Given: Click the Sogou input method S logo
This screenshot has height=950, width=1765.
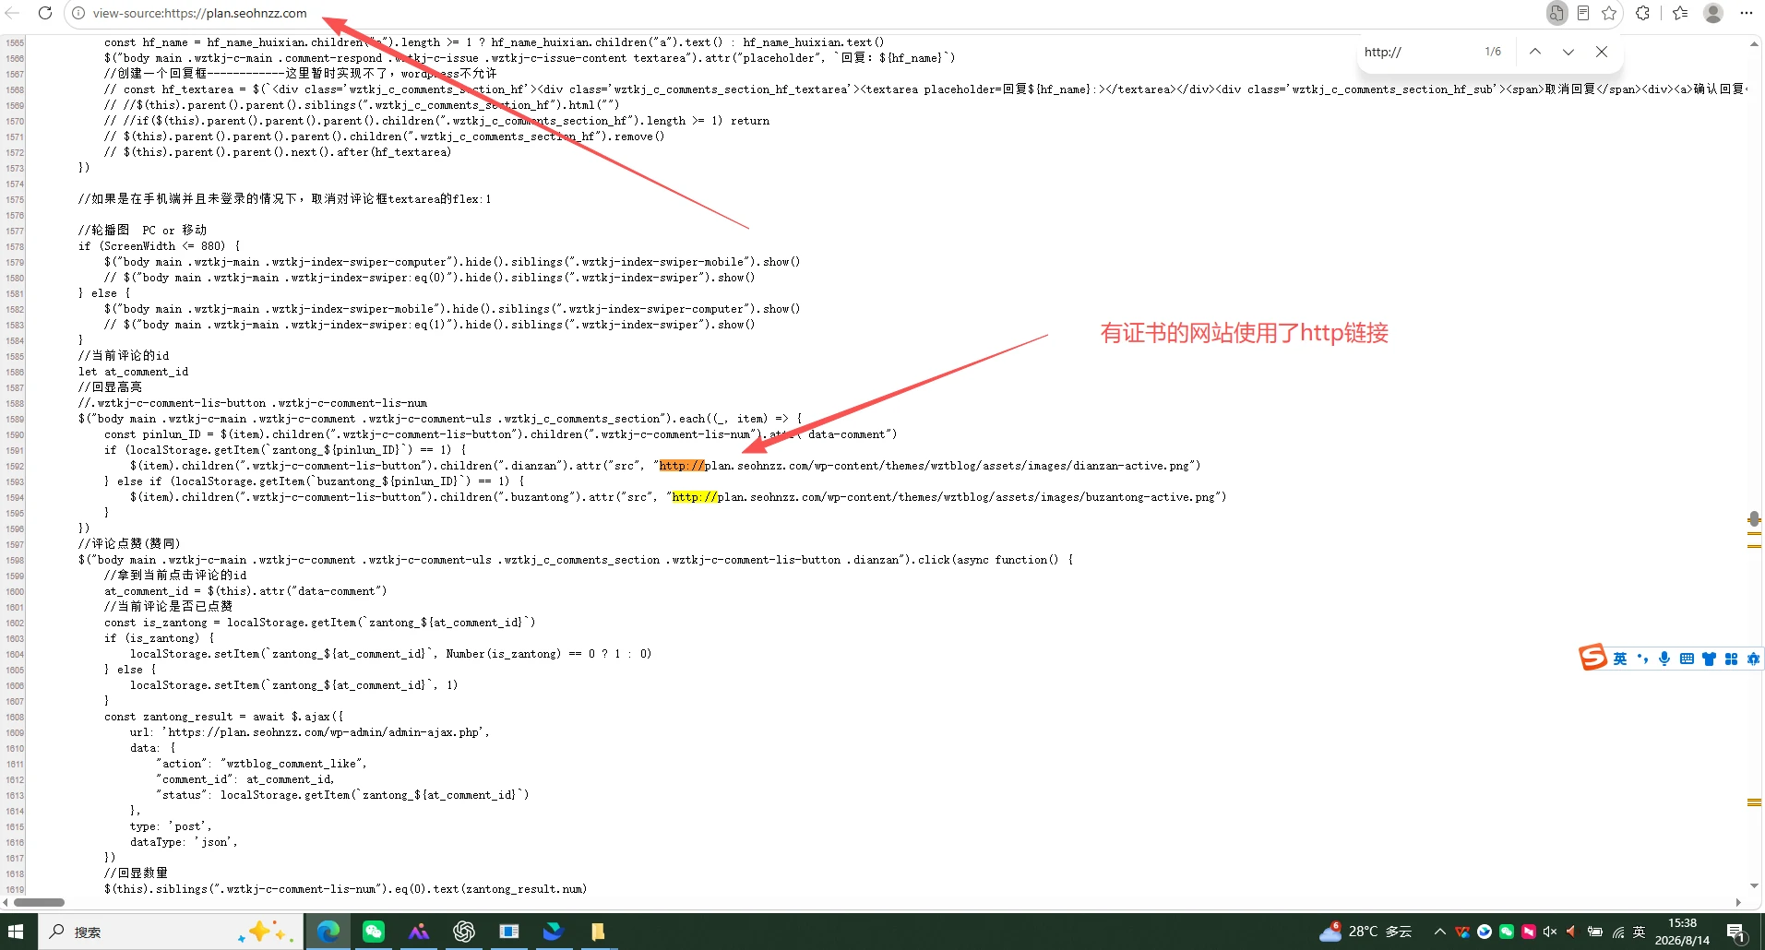Looking at the screenshot, I should pos(1592,657).
